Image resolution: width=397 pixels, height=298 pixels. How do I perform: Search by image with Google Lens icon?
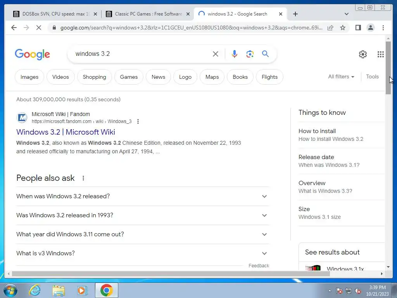pos(250,54)
